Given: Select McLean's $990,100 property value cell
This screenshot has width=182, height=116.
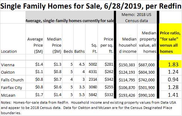Looking at the screenshot, I should tap(147, 95).
